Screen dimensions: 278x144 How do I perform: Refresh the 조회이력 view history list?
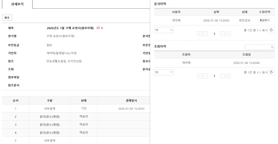271,72
